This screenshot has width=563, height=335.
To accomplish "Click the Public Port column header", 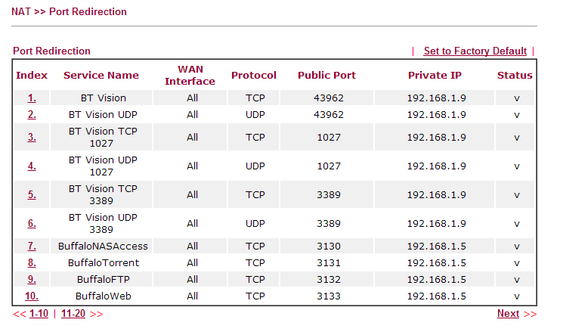I will 326,75.
